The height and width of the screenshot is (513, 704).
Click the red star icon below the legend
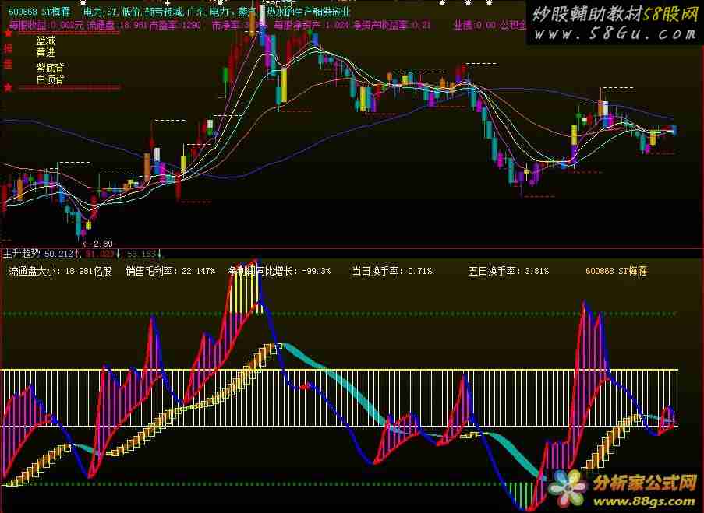[x=8, y=87]
